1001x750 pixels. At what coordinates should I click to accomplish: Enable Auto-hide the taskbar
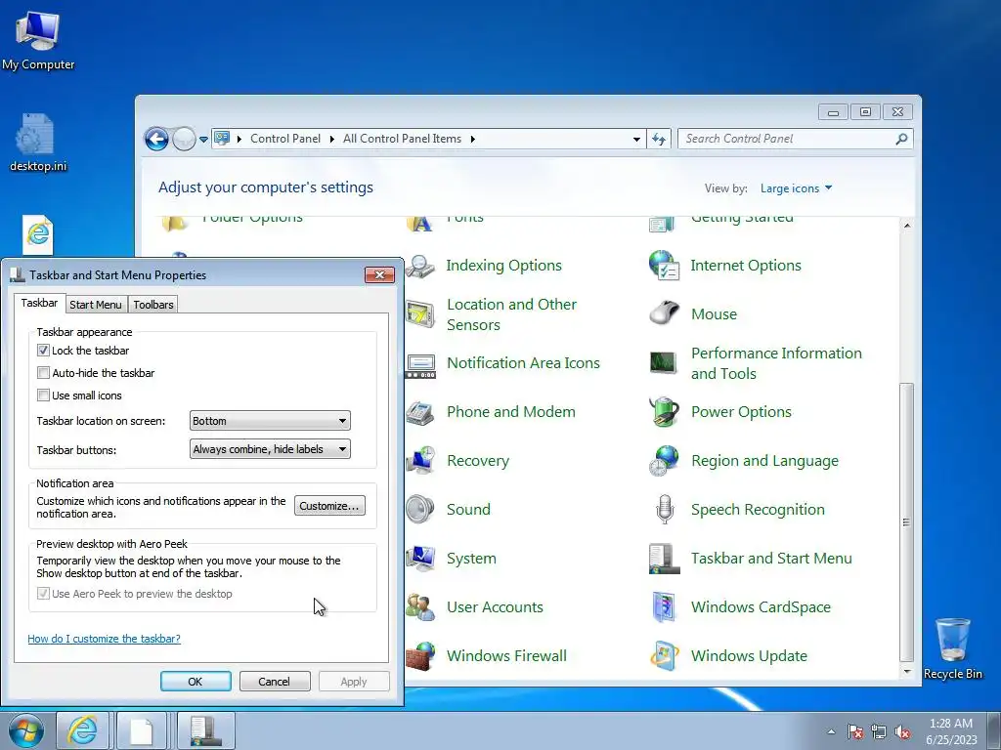(x=43, y=372)
